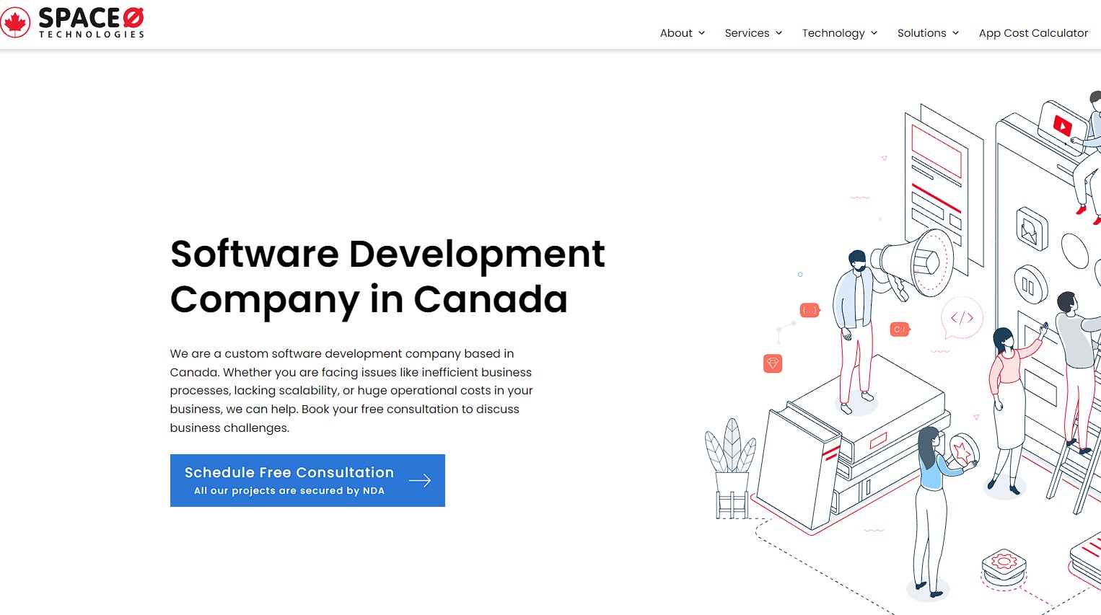Click the Solutions nav label

click(x=921, y=33)
